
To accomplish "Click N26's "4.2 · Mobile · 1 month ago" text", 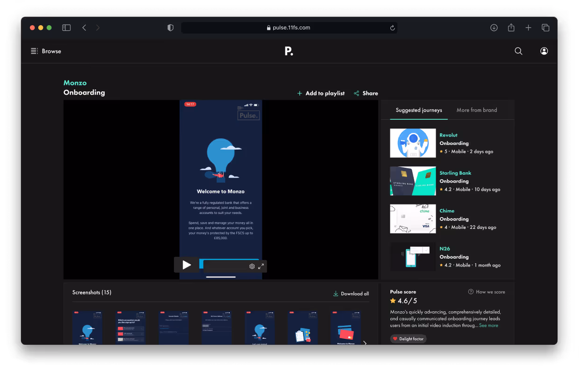I will [x=472, y=265].
